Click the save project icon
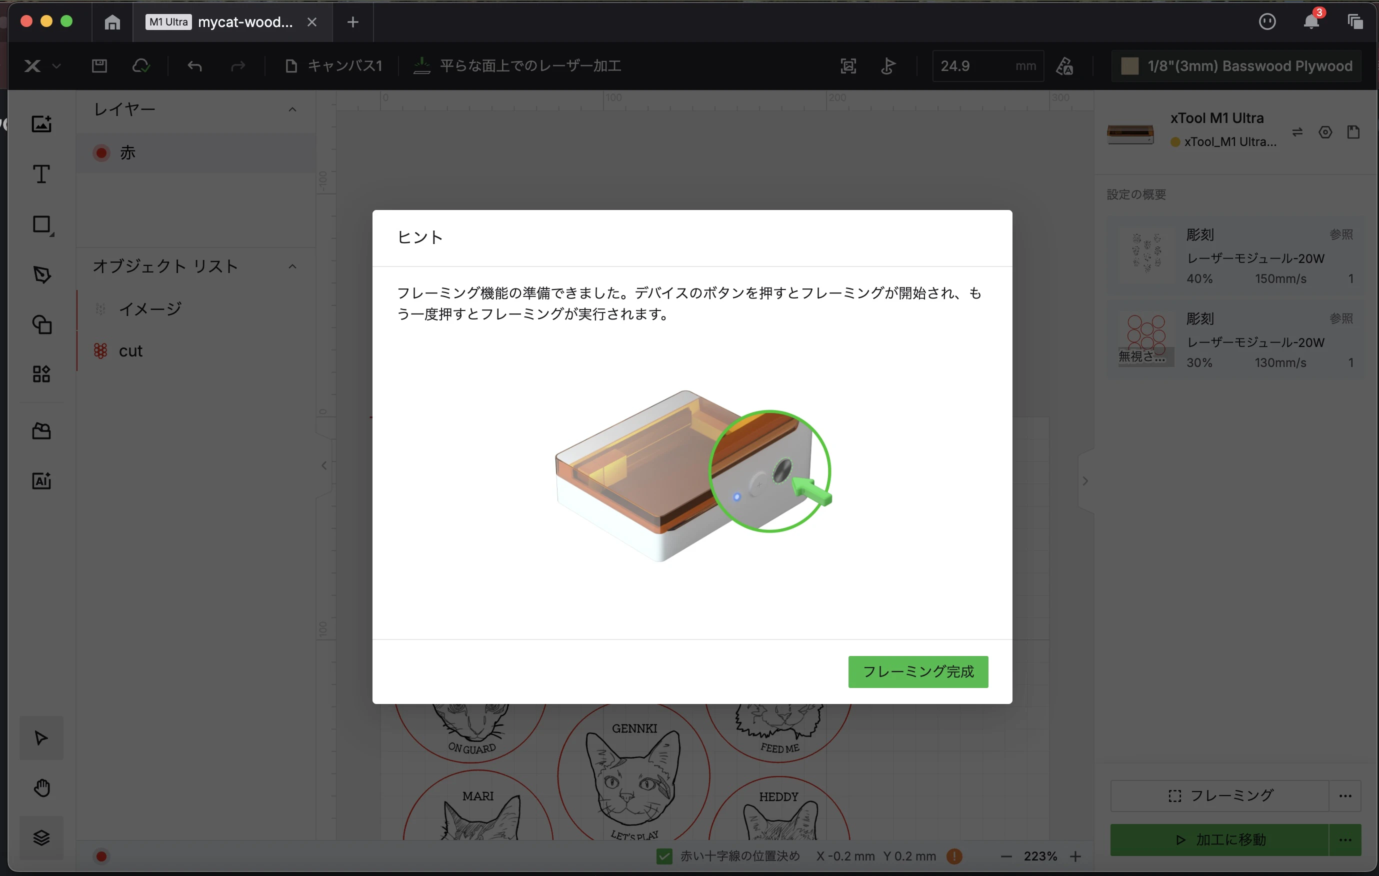Viewport: 1379px width, 876px height. (x=99, y=66)
